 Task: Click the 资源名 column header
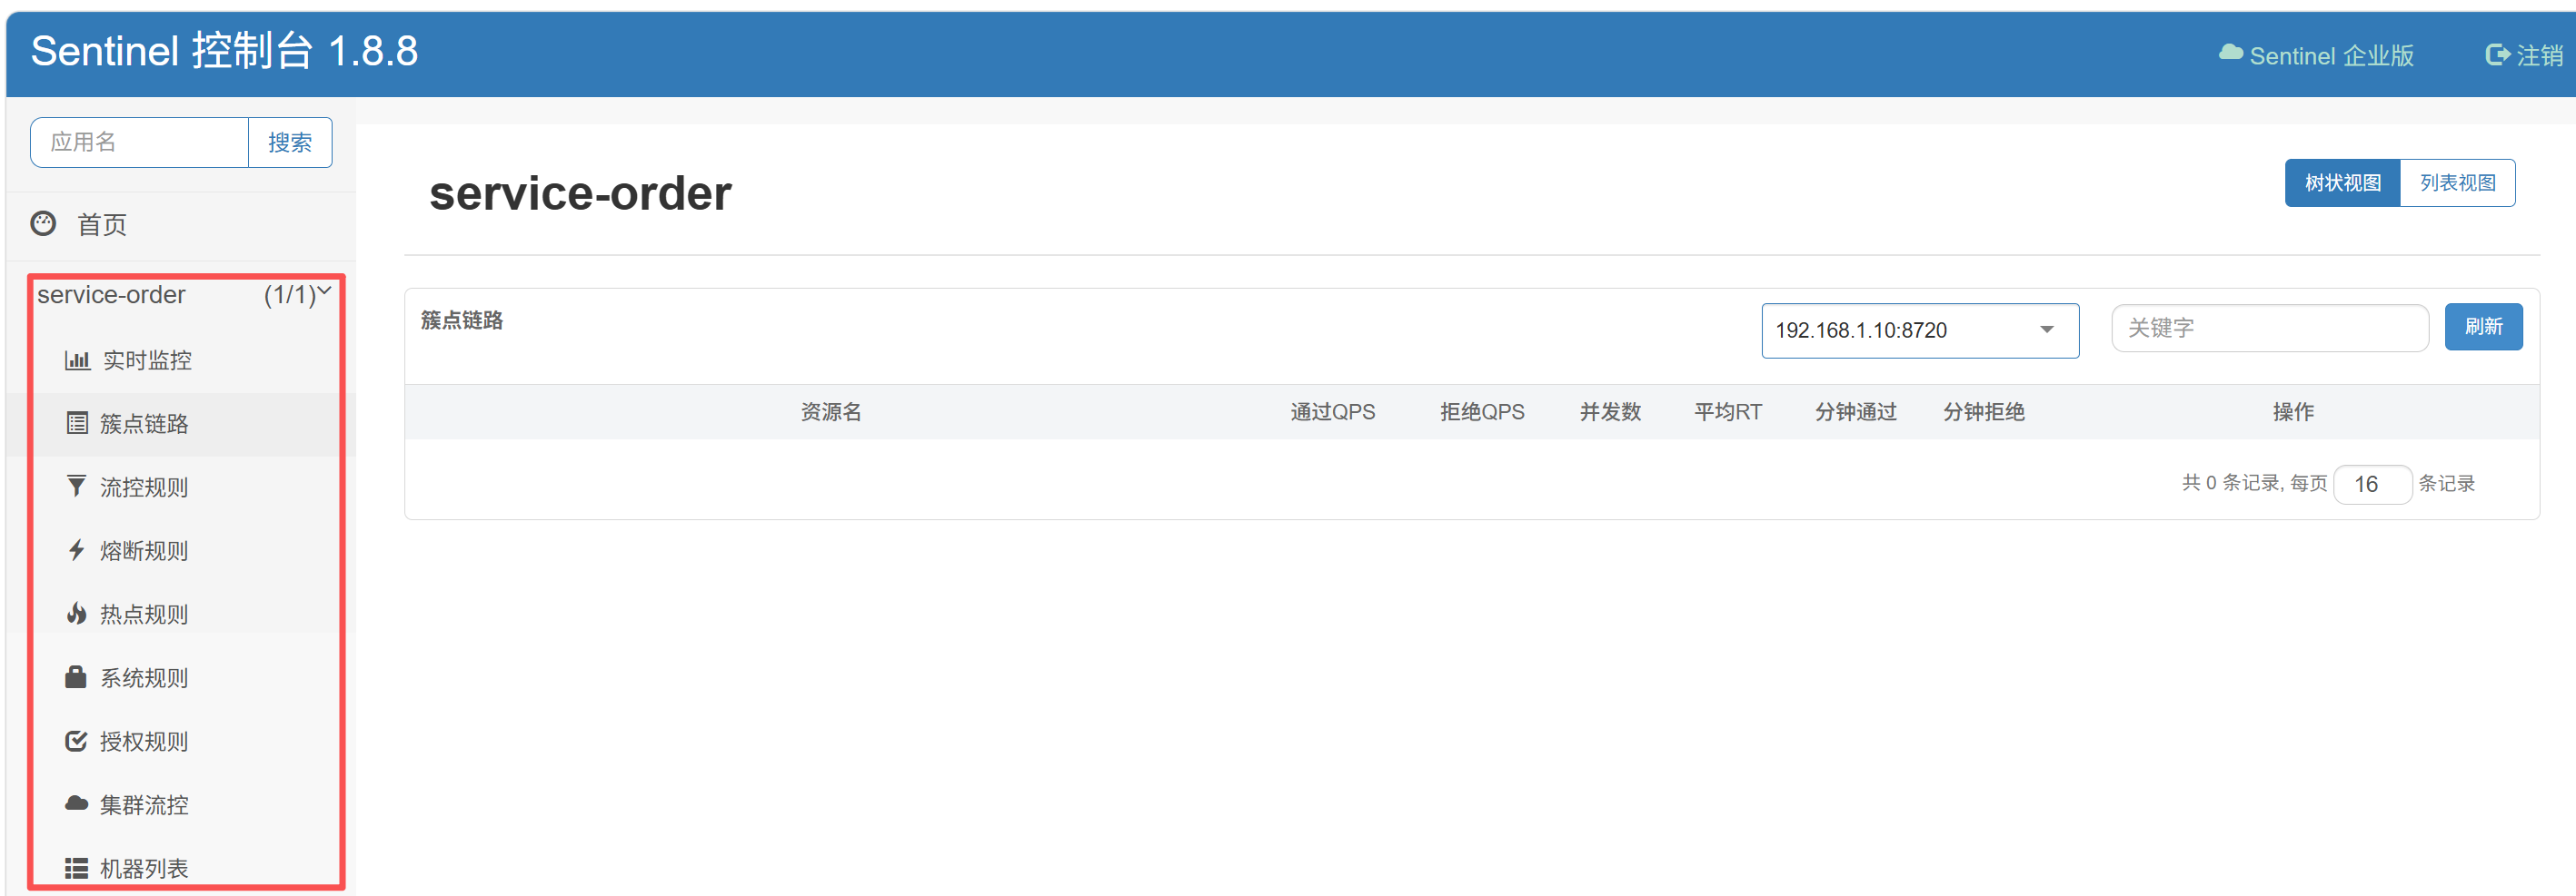830,411
